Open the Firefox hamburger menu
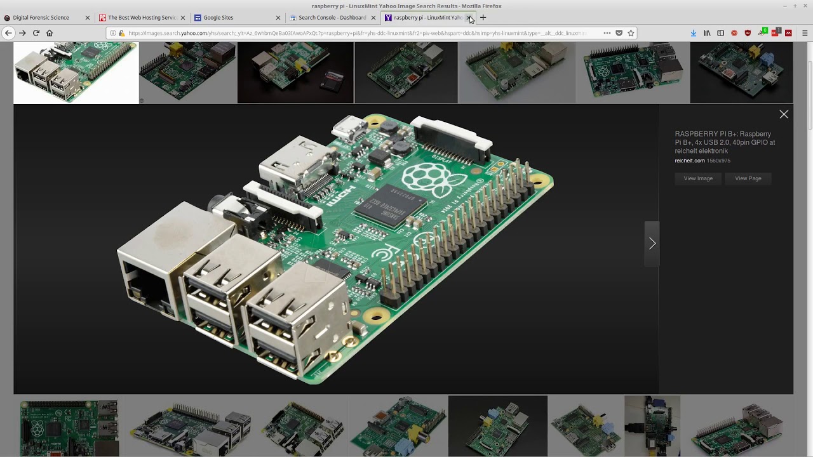 click(x=805, y=33)
